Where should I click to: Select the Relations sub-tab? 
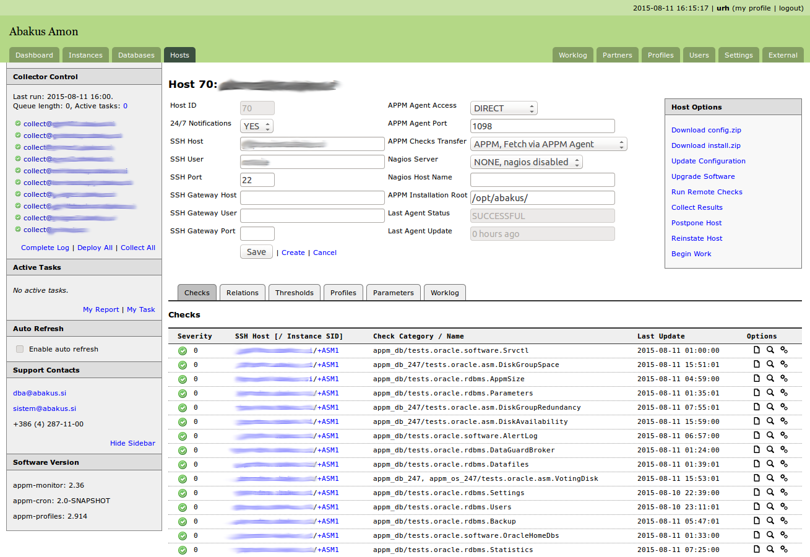(x=243, y=293)
